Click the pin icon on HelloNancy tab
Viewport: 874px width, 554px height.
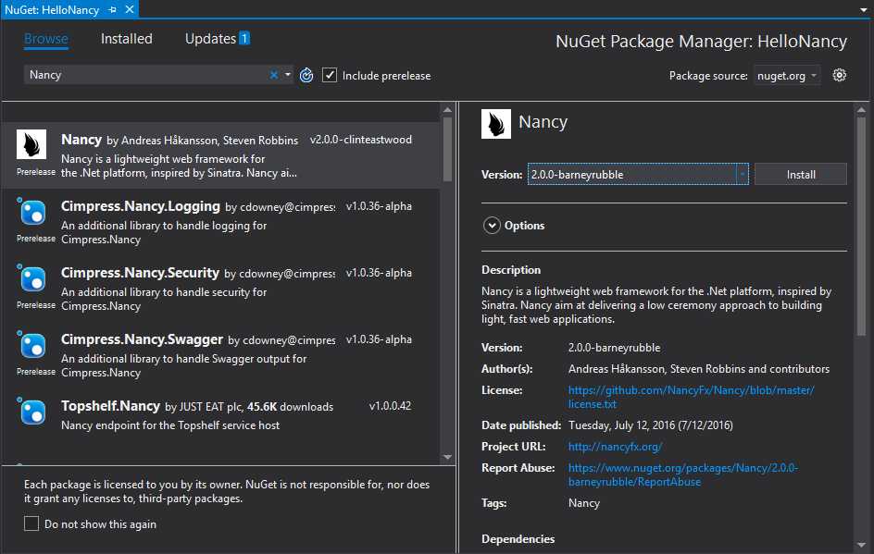coord(112,9)
